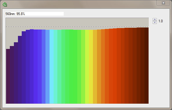Screen dimensions: 172x110
Task: Increase the scale value with up arrow
Action: click(155, 19)
